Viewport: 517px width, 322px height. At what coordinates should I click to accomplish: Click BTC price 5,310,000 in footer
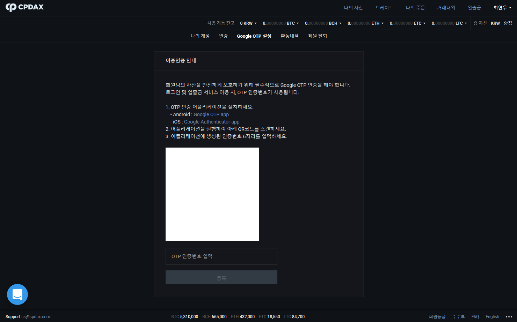click(x=189, y=317)
